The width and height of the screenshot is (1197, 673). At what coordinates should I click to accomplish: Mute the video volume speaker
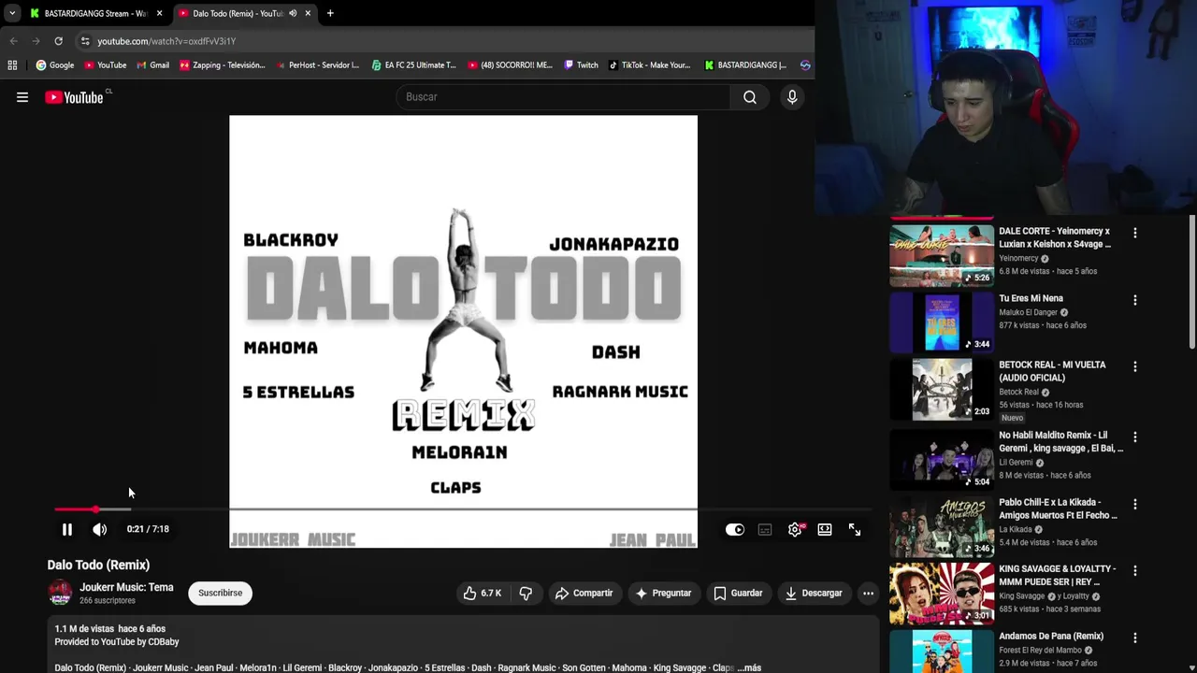(100, 530)
